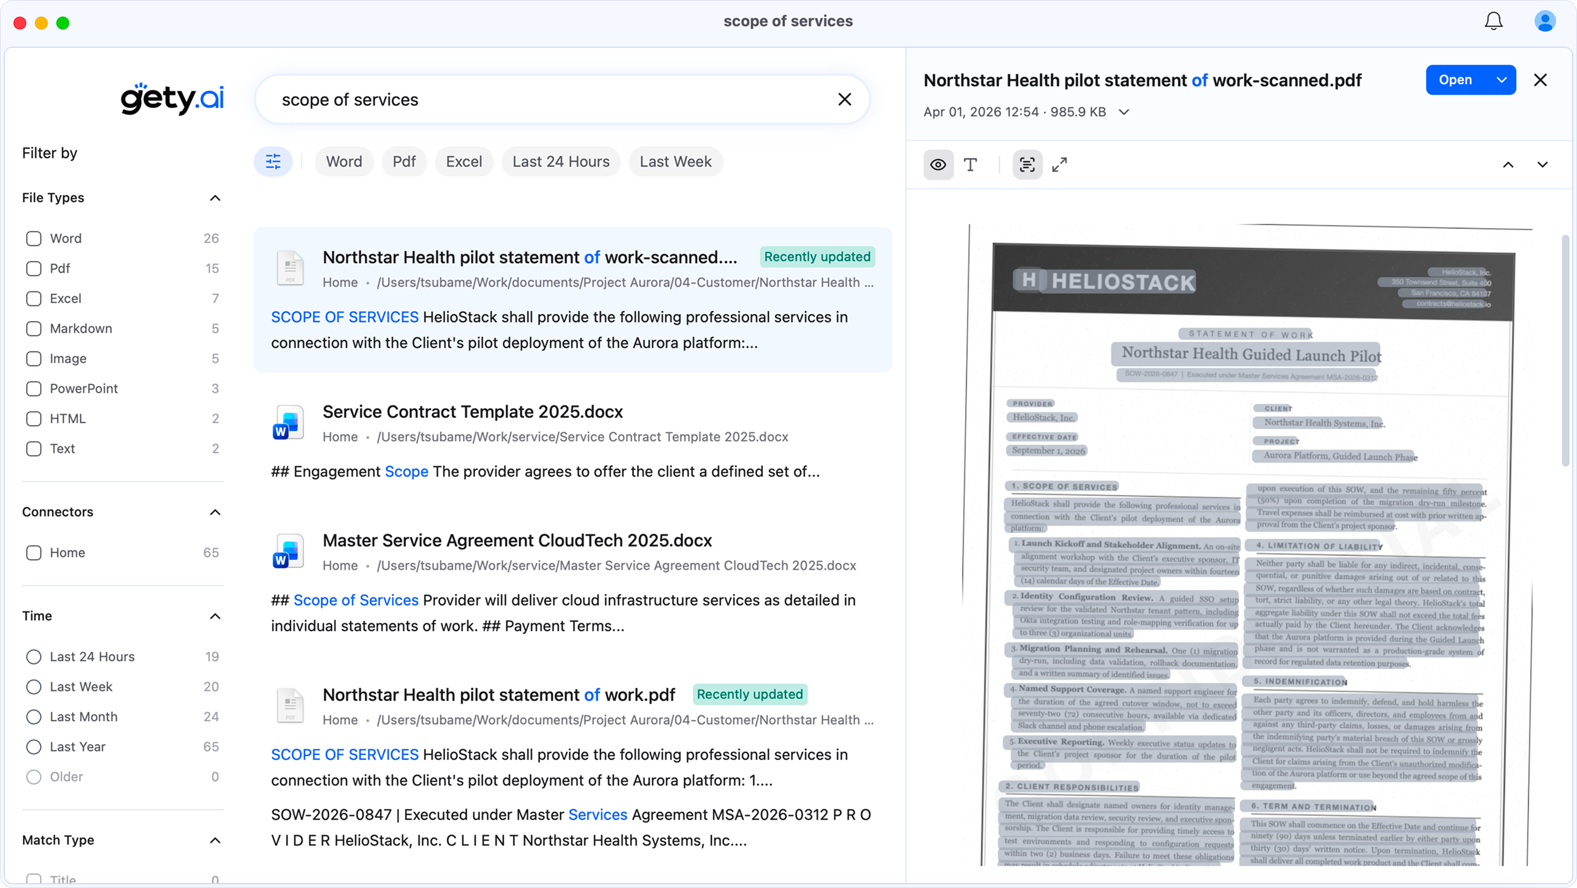1577x888 pixels.
Task: Switch preview to text mode
Action: 970,165
